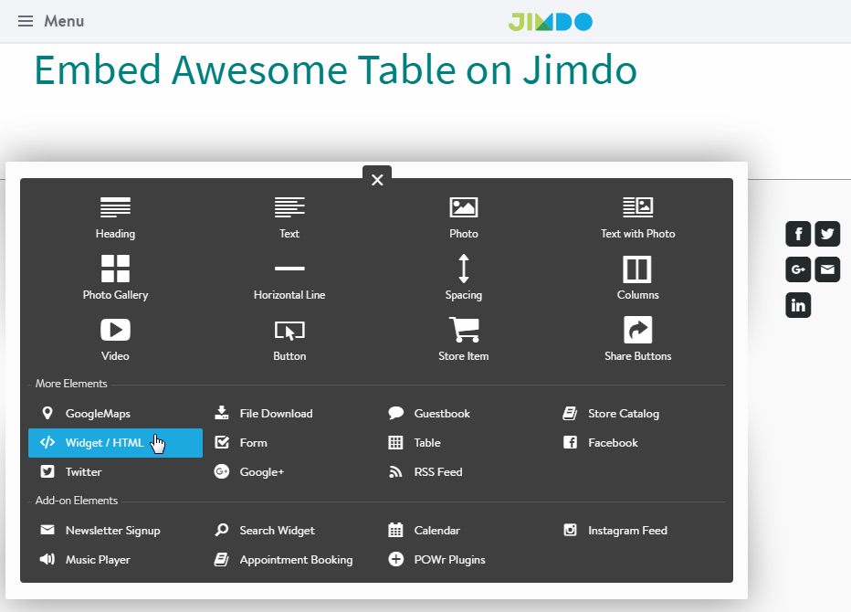The height and width of the screenshot is (612, 851).
Task: Add the POWr Plugins element
Action: click(437, 559)
